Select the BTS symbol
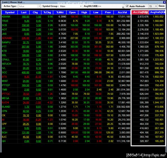This screenshot has height=158, width=167. click(4, 77)
